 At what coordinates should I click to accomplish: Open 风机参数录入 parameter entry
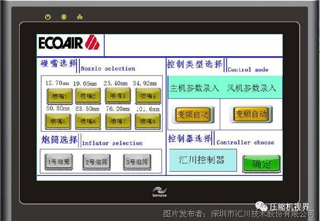coord(251,88)
